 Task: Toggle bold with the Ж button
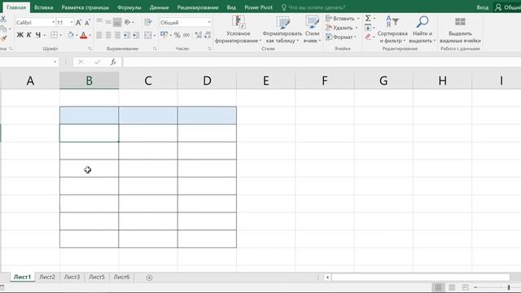[x=20, y=35]
